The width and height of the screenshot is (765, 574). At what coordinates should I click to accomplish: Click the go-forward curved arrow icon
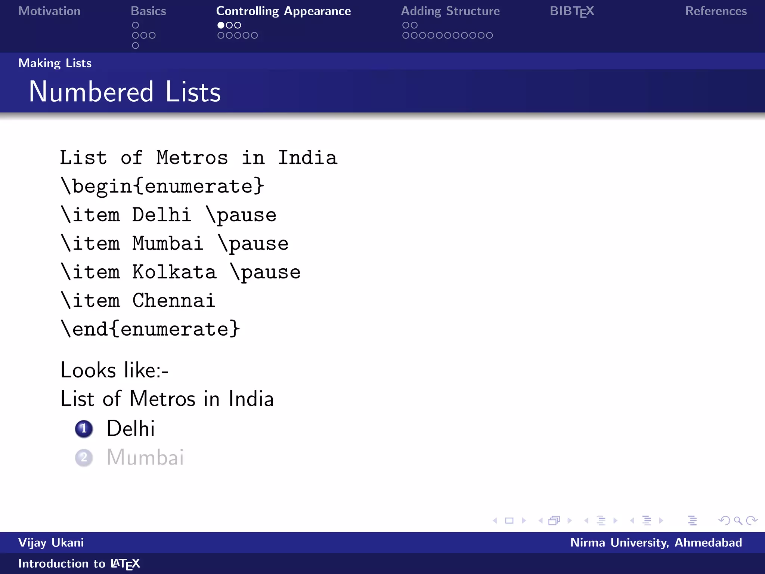(752, 521)
